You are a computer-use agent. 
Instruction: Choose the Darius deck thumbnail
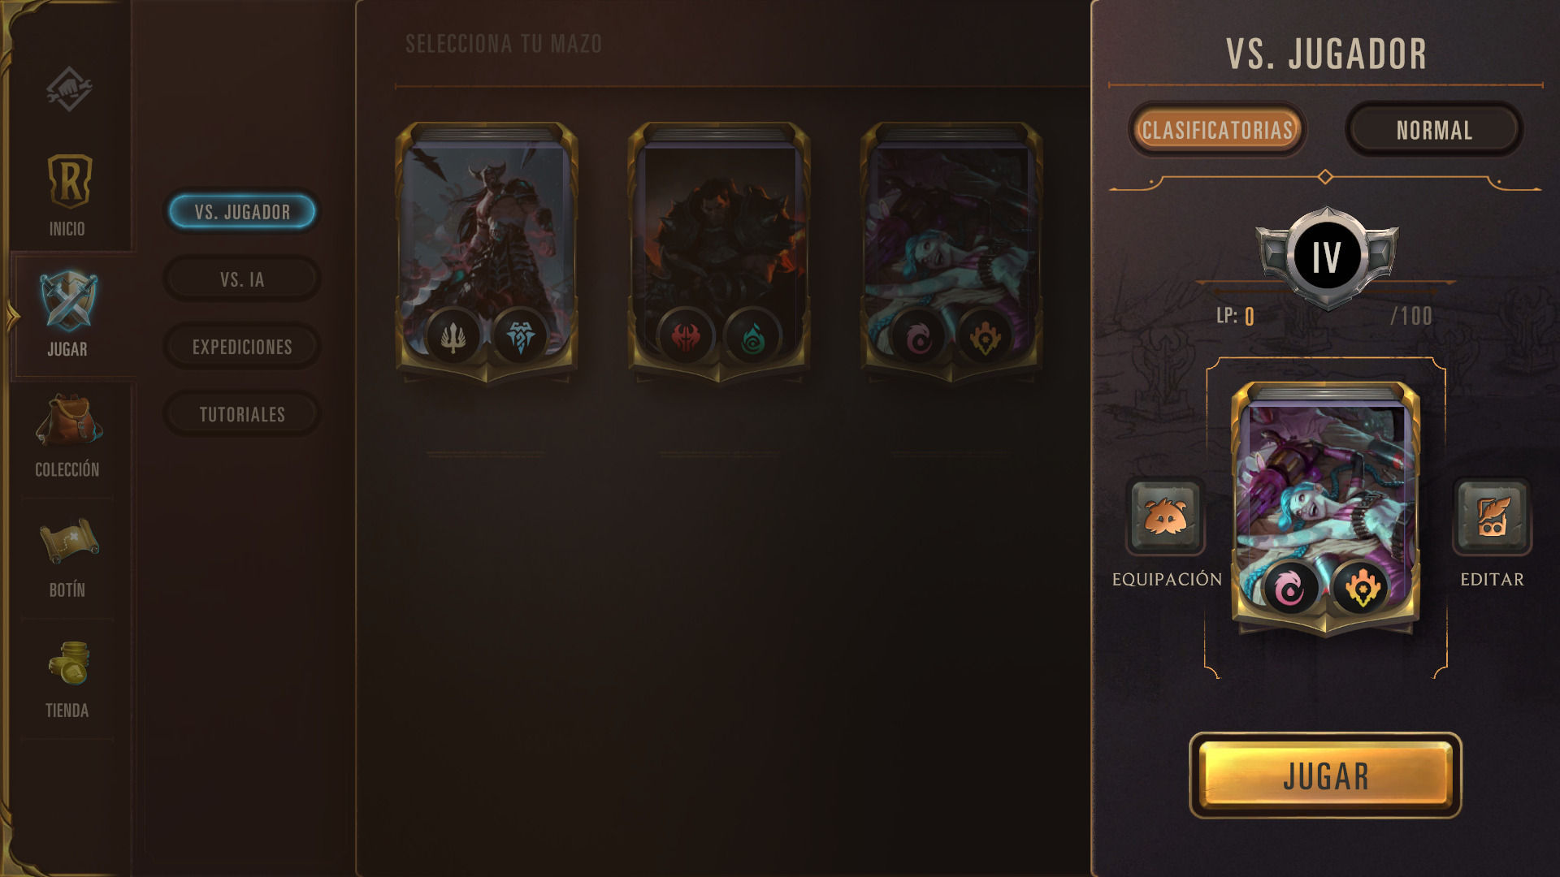pyautogui.click(x=719, y=252)
